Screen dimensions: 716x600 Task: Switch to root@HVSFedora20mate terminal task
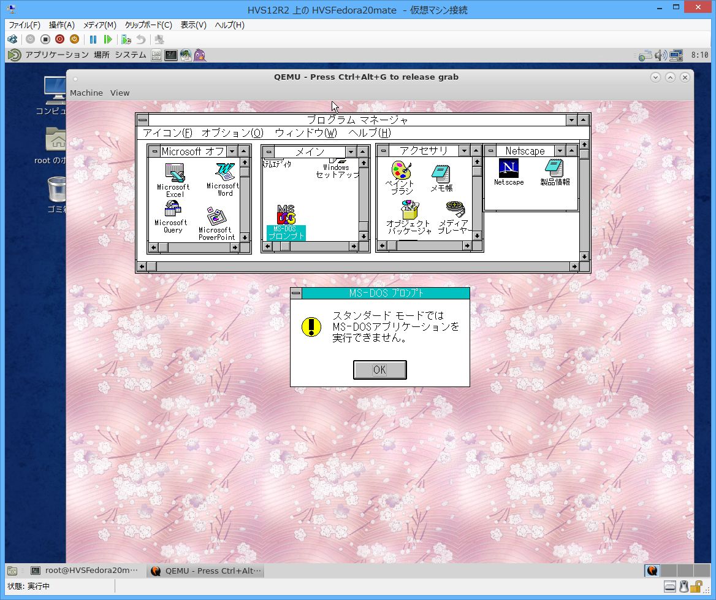click(x=85, y=571)
